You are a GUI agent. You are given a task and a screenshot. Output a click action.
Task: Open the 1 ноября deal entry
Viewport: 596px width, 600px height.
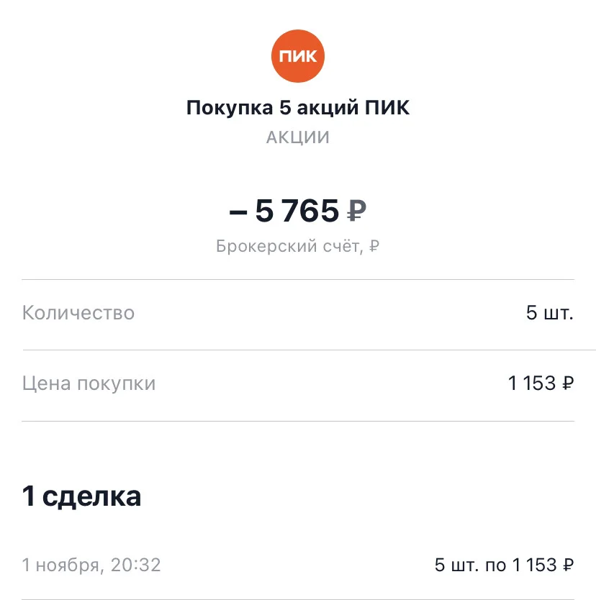click(x=298, y=565)
